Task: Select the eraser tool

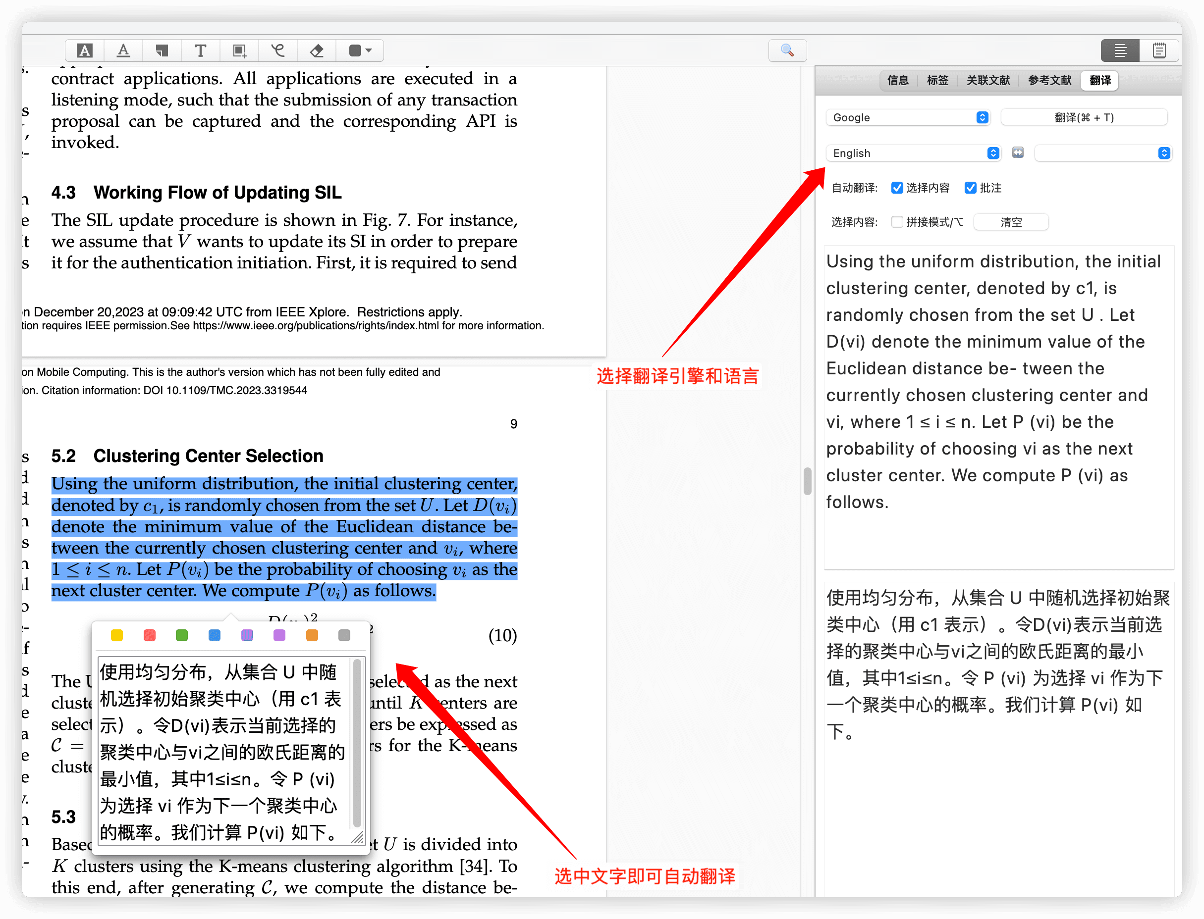Action: [x=316, y=51]
